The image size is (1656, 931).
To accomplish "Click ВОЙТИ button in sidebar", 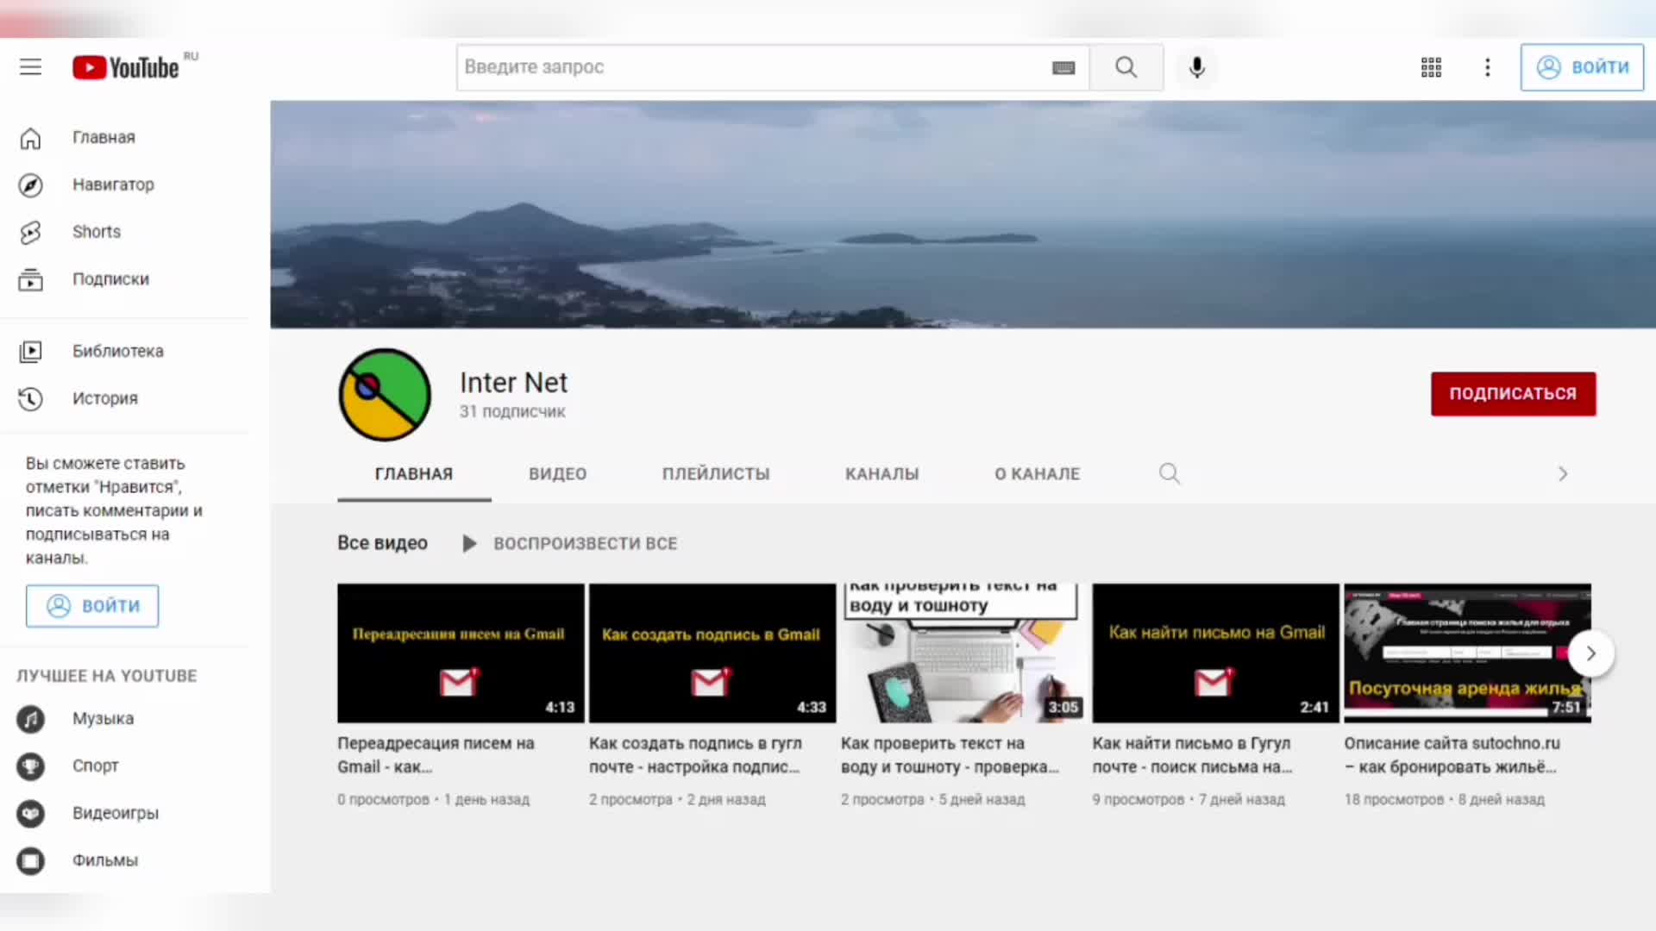I will pos(92,605).
